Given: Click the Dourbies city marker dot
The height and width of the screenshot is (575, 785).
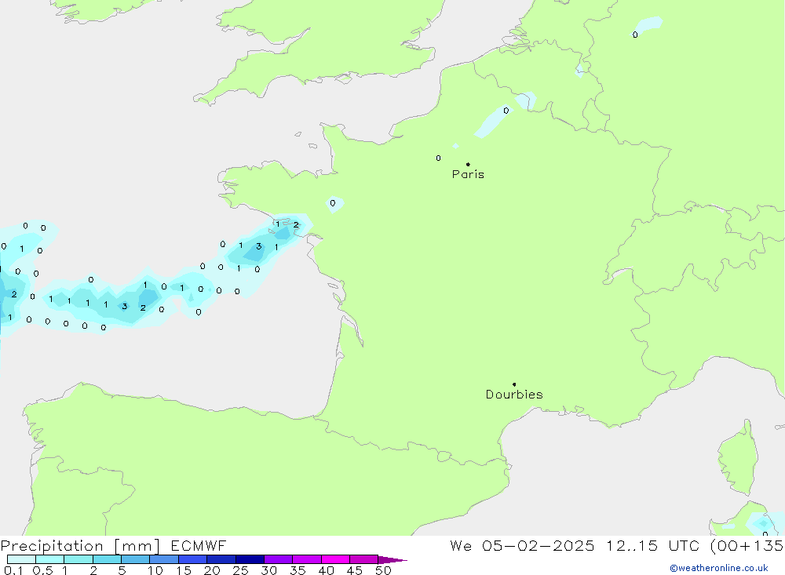Looking at the screenshot, I should coord(514,384).
